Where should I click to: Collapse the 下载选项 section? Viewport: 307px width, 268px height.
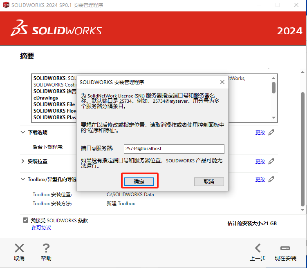[x=23, y=132]
